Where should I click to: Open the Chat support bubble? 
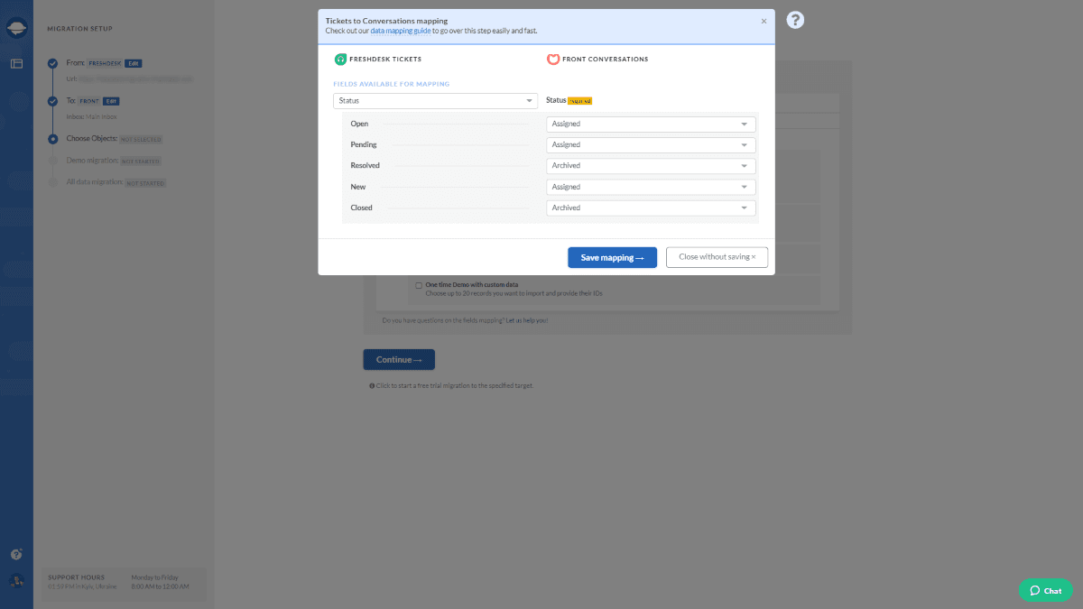coord(1044,590)
